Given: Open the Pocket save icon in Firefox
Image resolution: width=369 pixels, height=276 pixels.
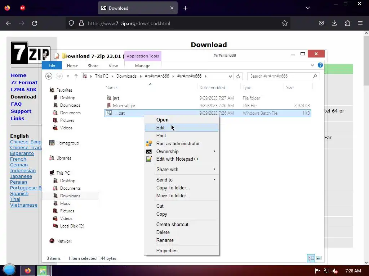Looking at the screenshot, I should pos(321,23).
